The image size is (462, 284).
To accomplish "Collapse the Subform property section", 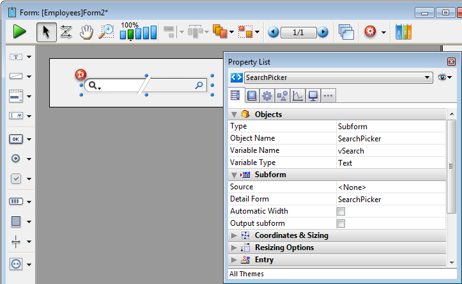I will click(234, 175).
